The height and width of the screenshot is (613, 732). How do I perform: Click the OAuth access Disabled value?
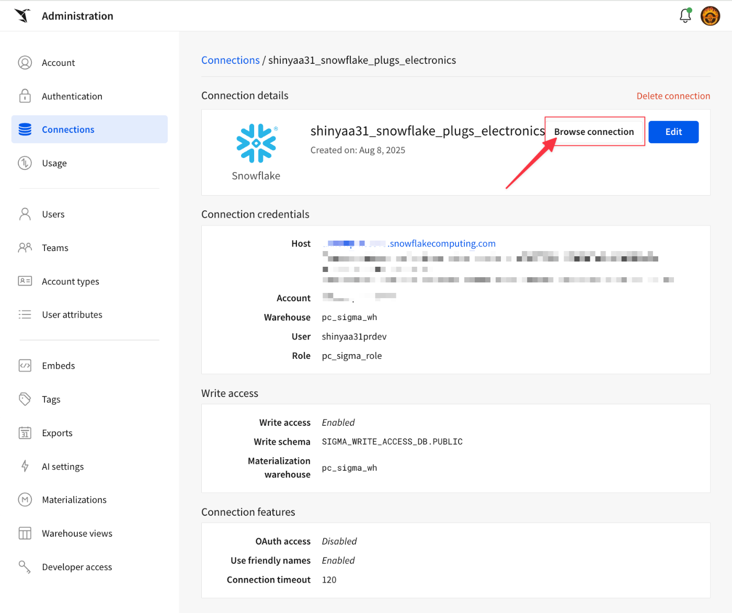(339, 541)
